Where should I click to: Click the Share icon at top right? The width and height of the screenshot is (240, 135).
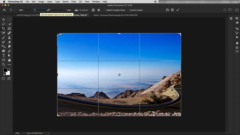(237, 10)
